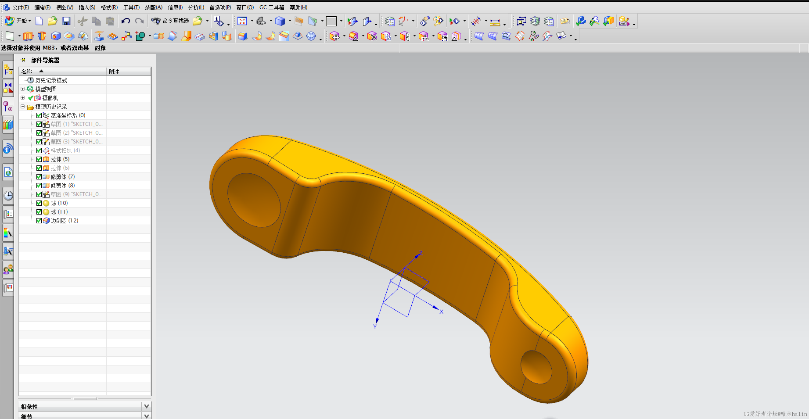
Task: Click the Redo arrow icon
Action: click(x=139, y=21)
